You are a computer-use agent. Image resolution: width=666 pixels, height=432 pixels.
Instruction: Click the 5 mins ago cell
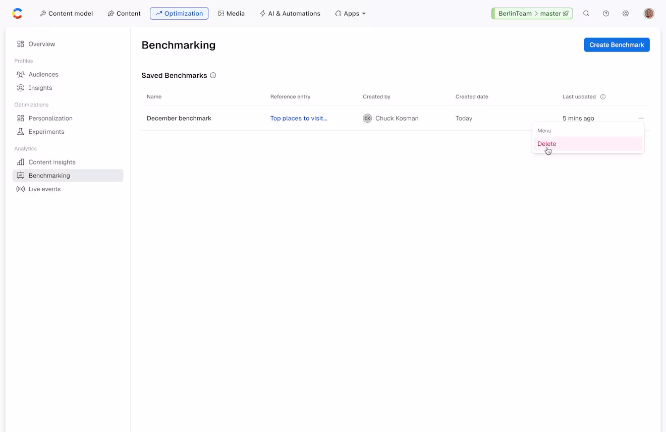click(578, 118)
